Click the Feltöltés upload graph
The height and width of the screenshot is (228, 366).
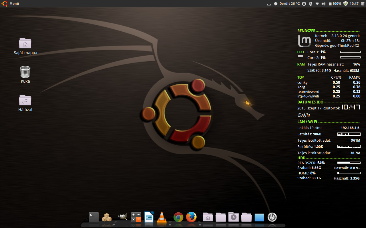click(349, 146)
